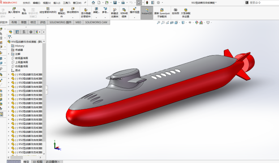Select 原点 (Origin) in the feature tree
This screenshot has width=279, height=163.
pos(17,70)
